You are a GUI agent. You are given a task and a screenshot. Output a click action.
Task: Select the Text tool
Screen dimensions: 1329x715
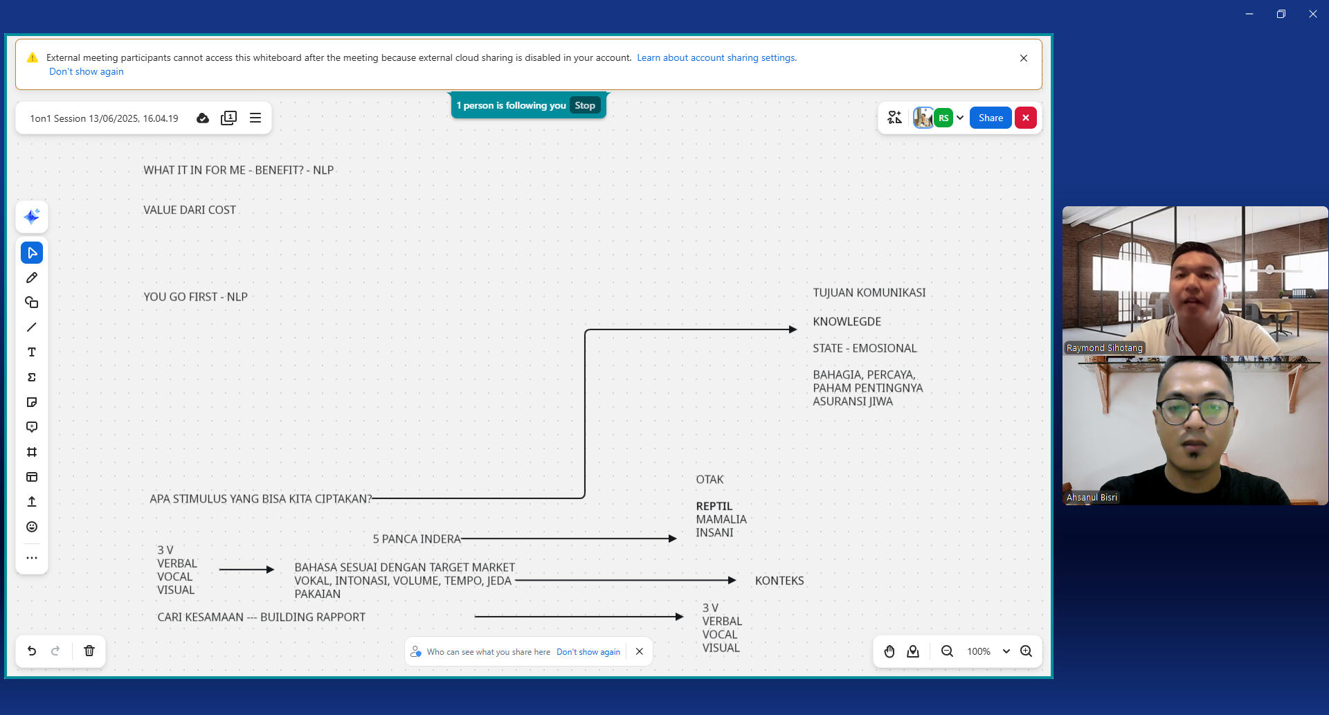coord(32,352)
